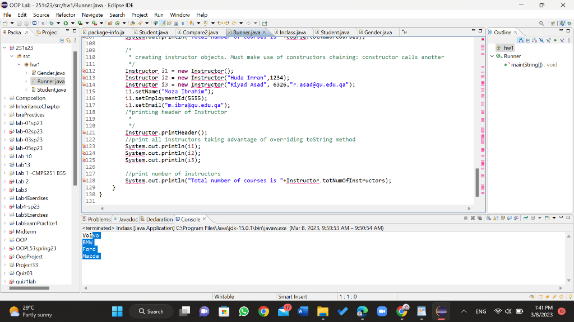Open the Display Selected Console dropdown arrow
The image size is (574, 322).
[x=540, y=218]
